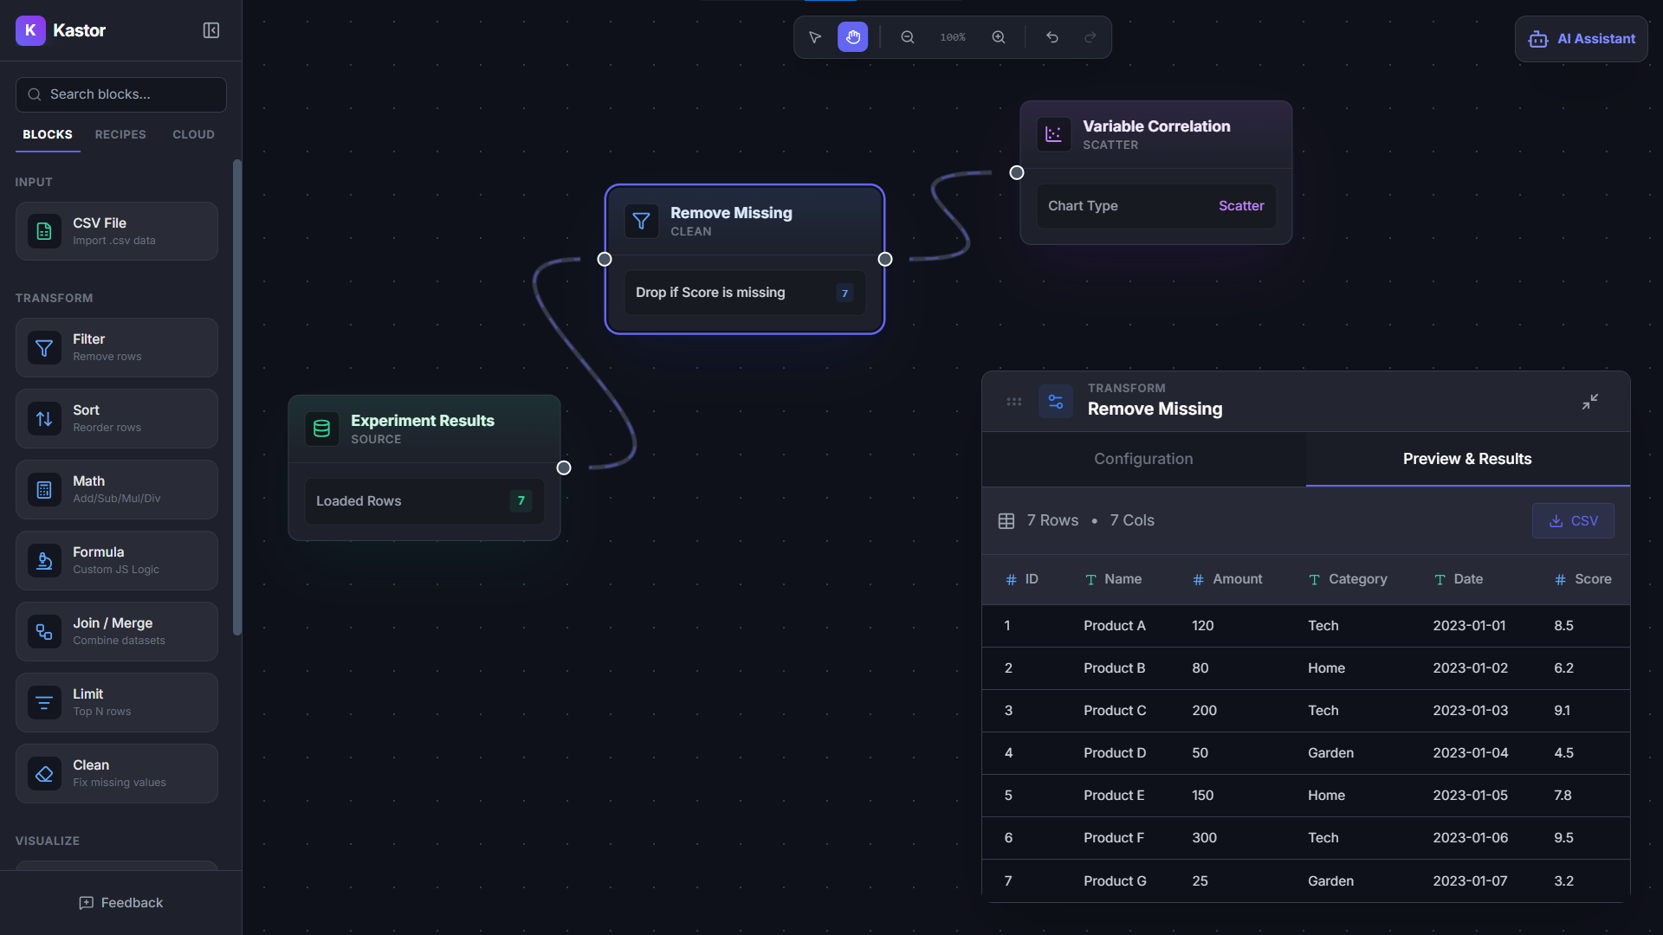Viewport: 1663px width, 935px height.
Task: Select the Formula custom JS logic block
Action: coord(116,560)
